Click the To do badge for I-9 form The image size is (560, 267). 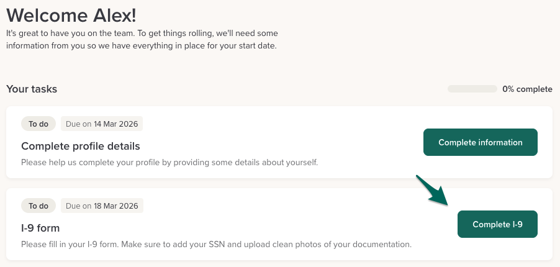[x=38, y=206]
